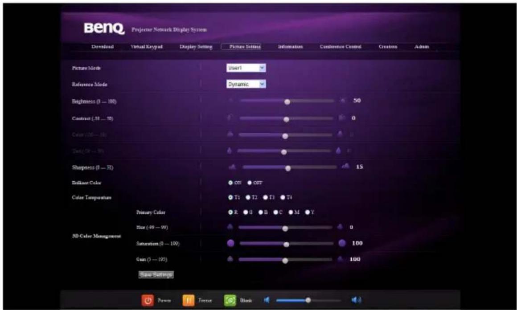Click the Freeze label
The height and width of the screenshot is (310, 517).
(x=205, y=301)
